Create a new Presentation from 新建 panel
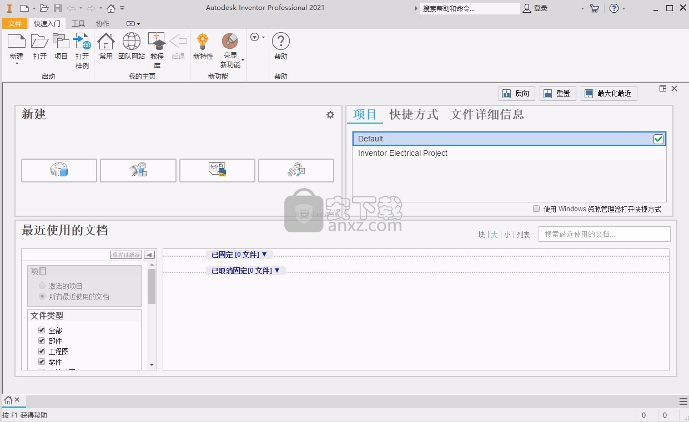Screen dimensions: 689x422 pyautogui.click(x=296, y=170)
